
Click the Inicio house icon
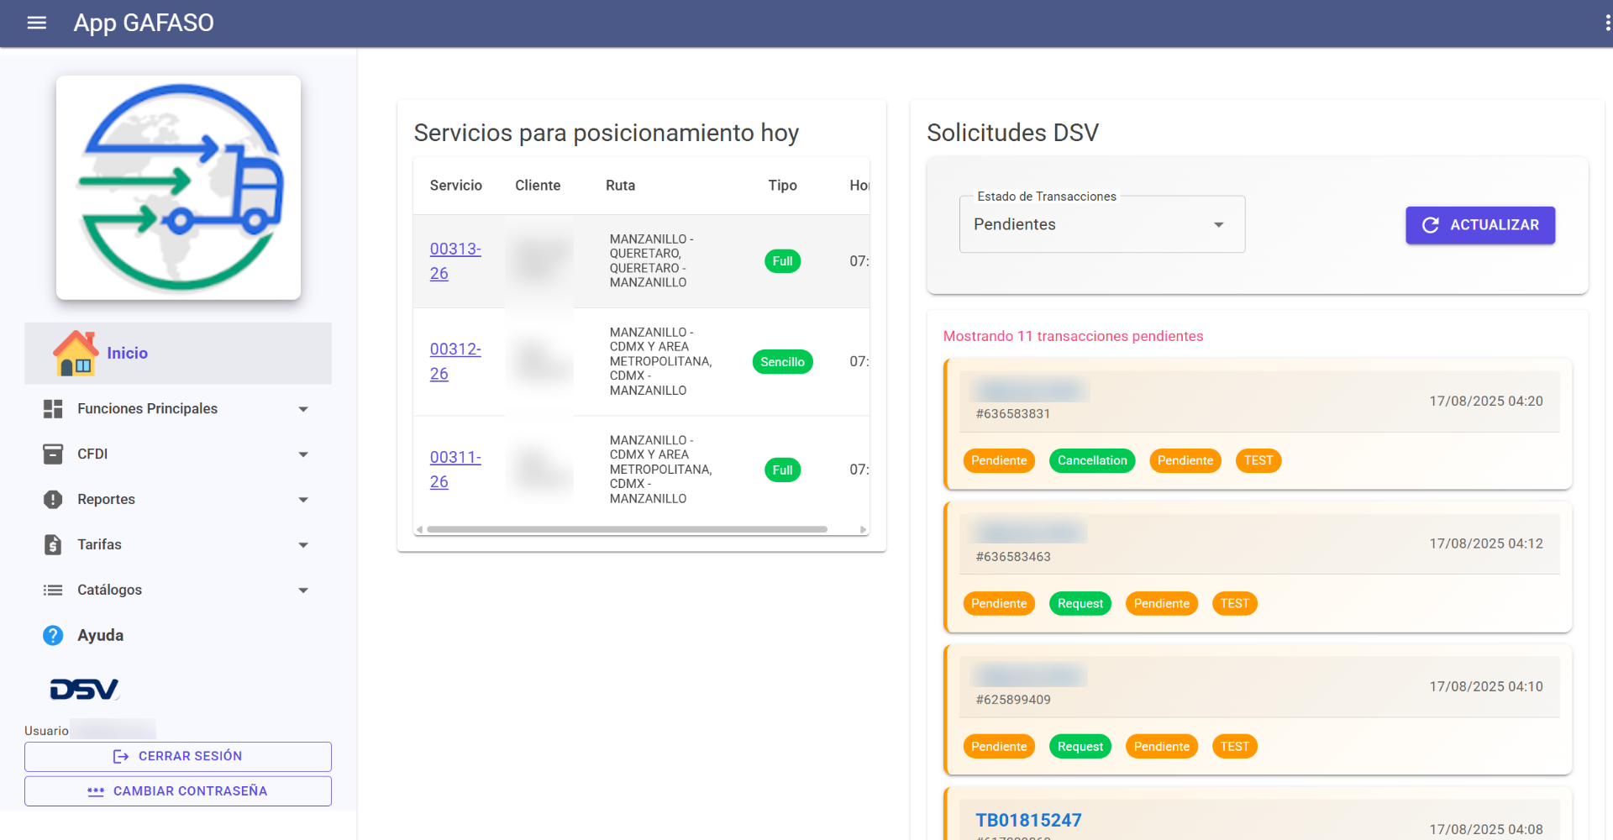click(x=75, y=353)
